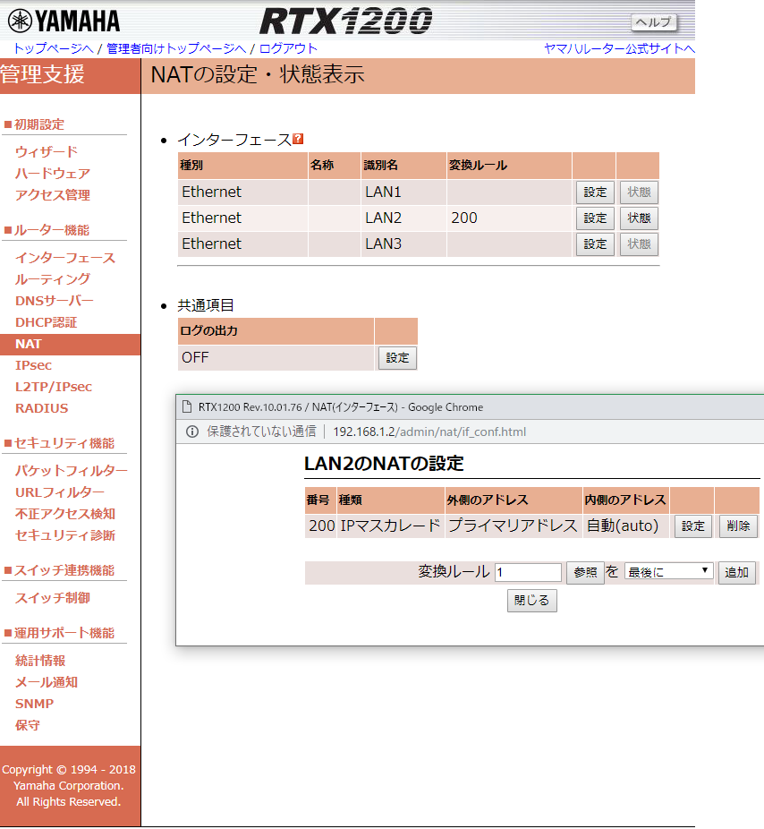Open アクセス管理 in the sidebar

53,195
